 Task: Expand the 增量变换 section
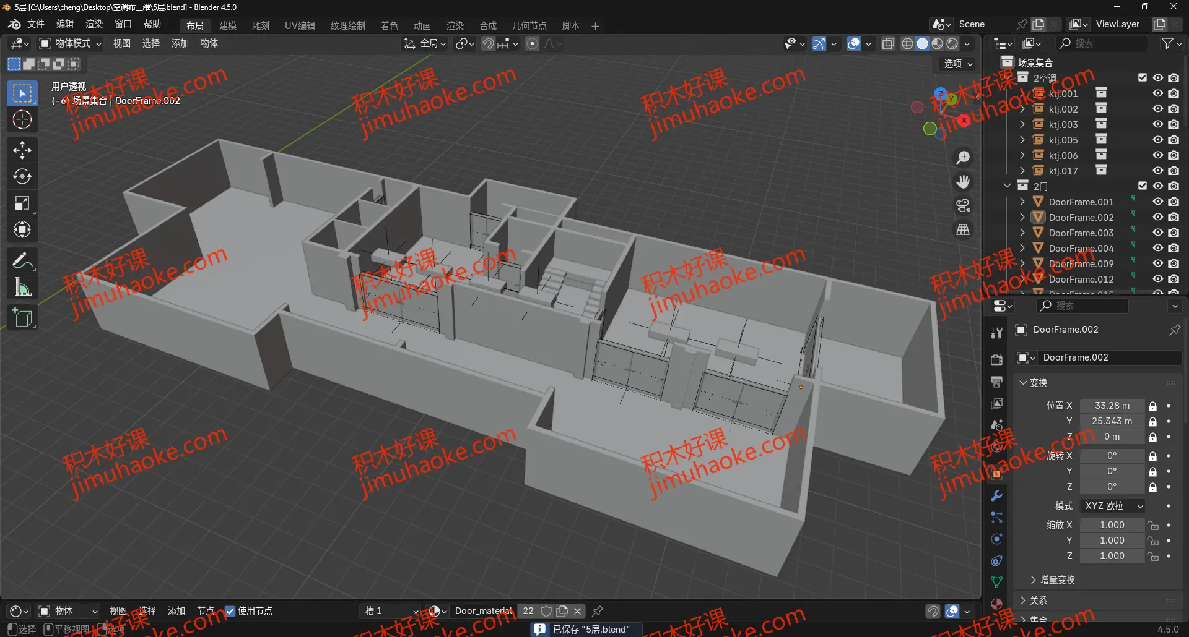(1055, 579)
